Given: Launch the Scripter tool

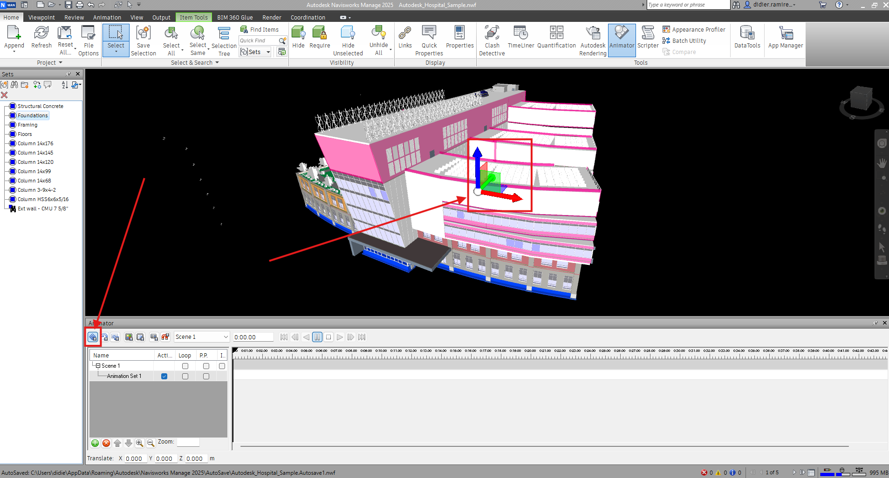Looking at the screenshot, I should click(x=648, y=37).
